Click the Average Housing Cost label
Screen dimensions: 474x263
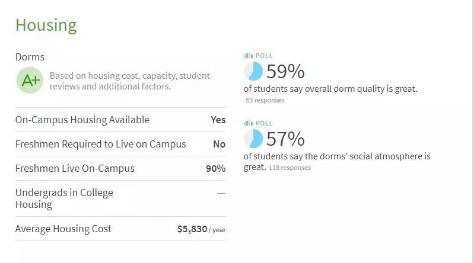[63, 229]
